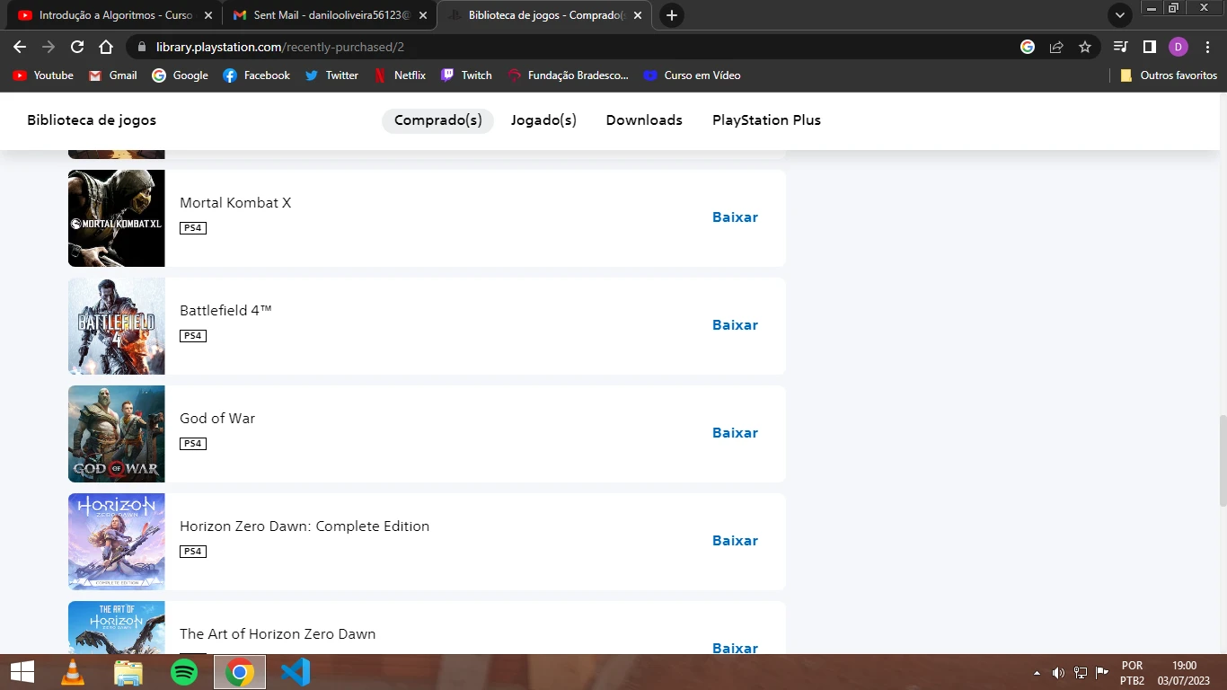Open the Google bookmark
Viewport: 1227px width, 690px height.
(x=180, y=75)
